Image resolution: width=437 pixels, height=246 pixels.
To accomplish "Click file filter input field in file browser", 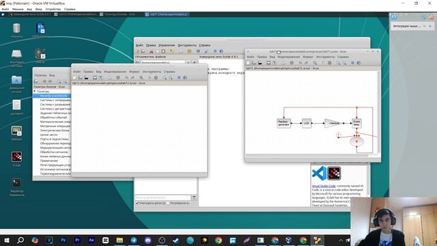I will point(163,197).
